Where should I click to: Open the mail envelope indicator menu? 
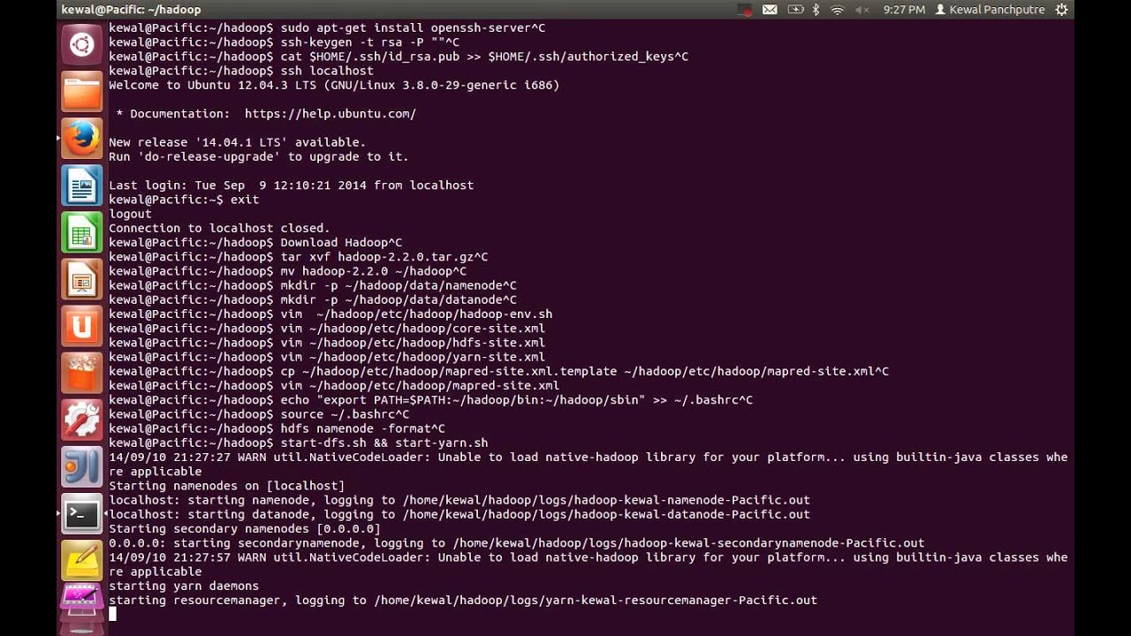point(770,10)
